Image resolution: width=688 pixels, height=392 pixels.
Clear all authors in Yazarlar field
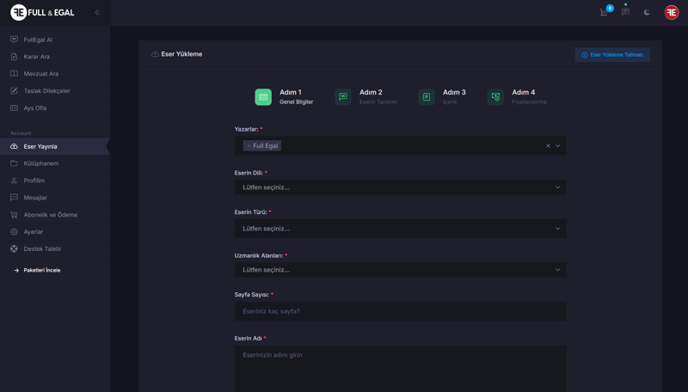tap(548, 146)
